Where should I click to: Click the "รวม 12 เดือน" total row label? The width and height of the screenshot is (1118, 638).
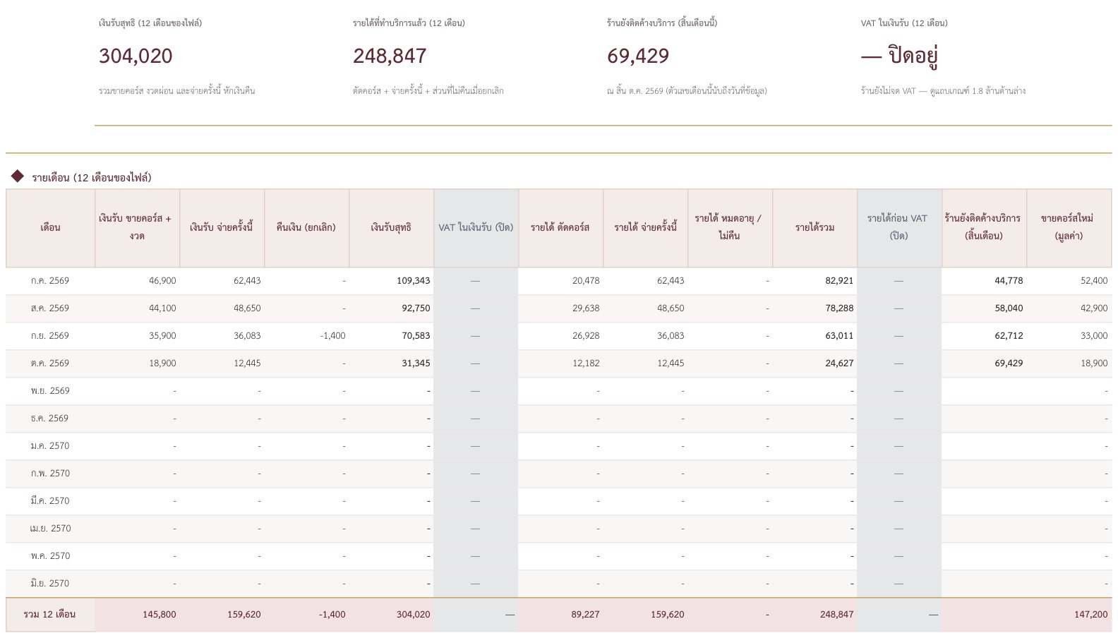click(50, 615)
